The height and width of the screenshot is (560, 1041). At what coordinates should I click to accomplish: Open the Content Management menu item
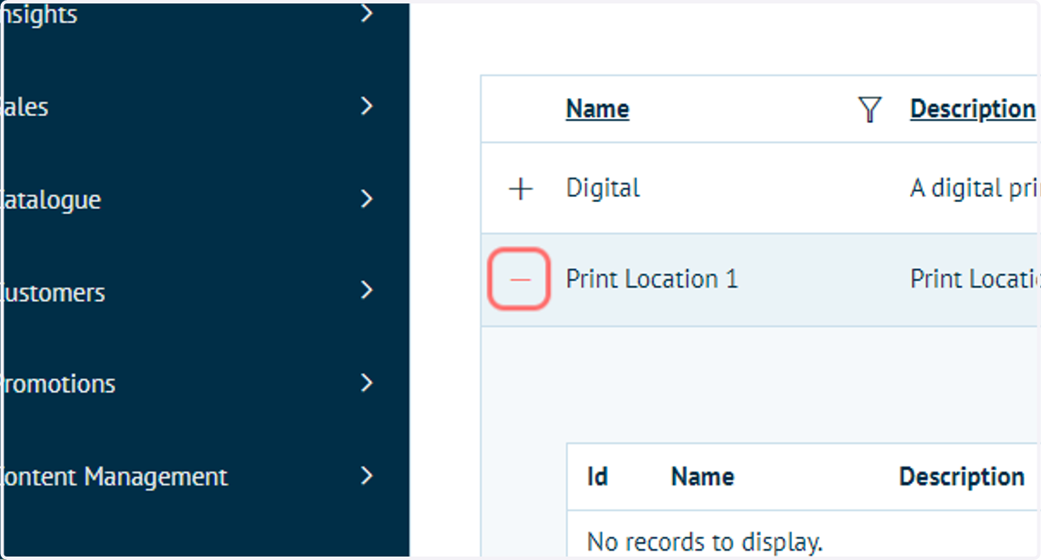[x=114, y=477]
